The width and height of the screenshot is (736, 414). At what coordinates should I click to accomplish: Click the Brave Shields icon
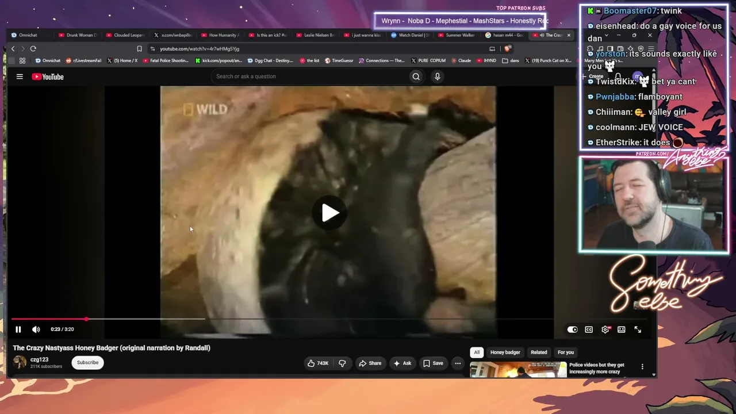click(507, 49)
